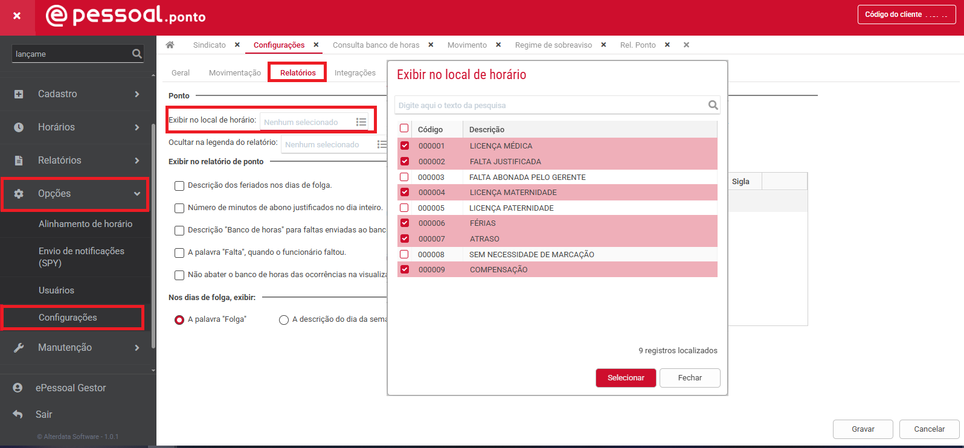This screenshot has width=964, height=448.
Task: Open the Usuários menu item
Action: pyautogui.click(x=56, y=290)
